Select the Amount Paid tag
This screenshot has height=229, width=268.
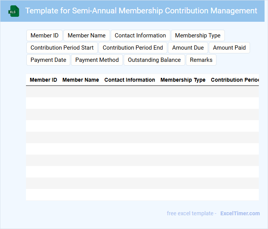pyautogui.click(x=229, y=48)
